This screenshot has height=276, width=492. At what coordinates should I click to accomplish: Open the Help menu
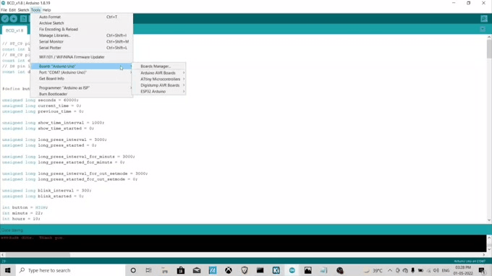[x=46, y=10]
